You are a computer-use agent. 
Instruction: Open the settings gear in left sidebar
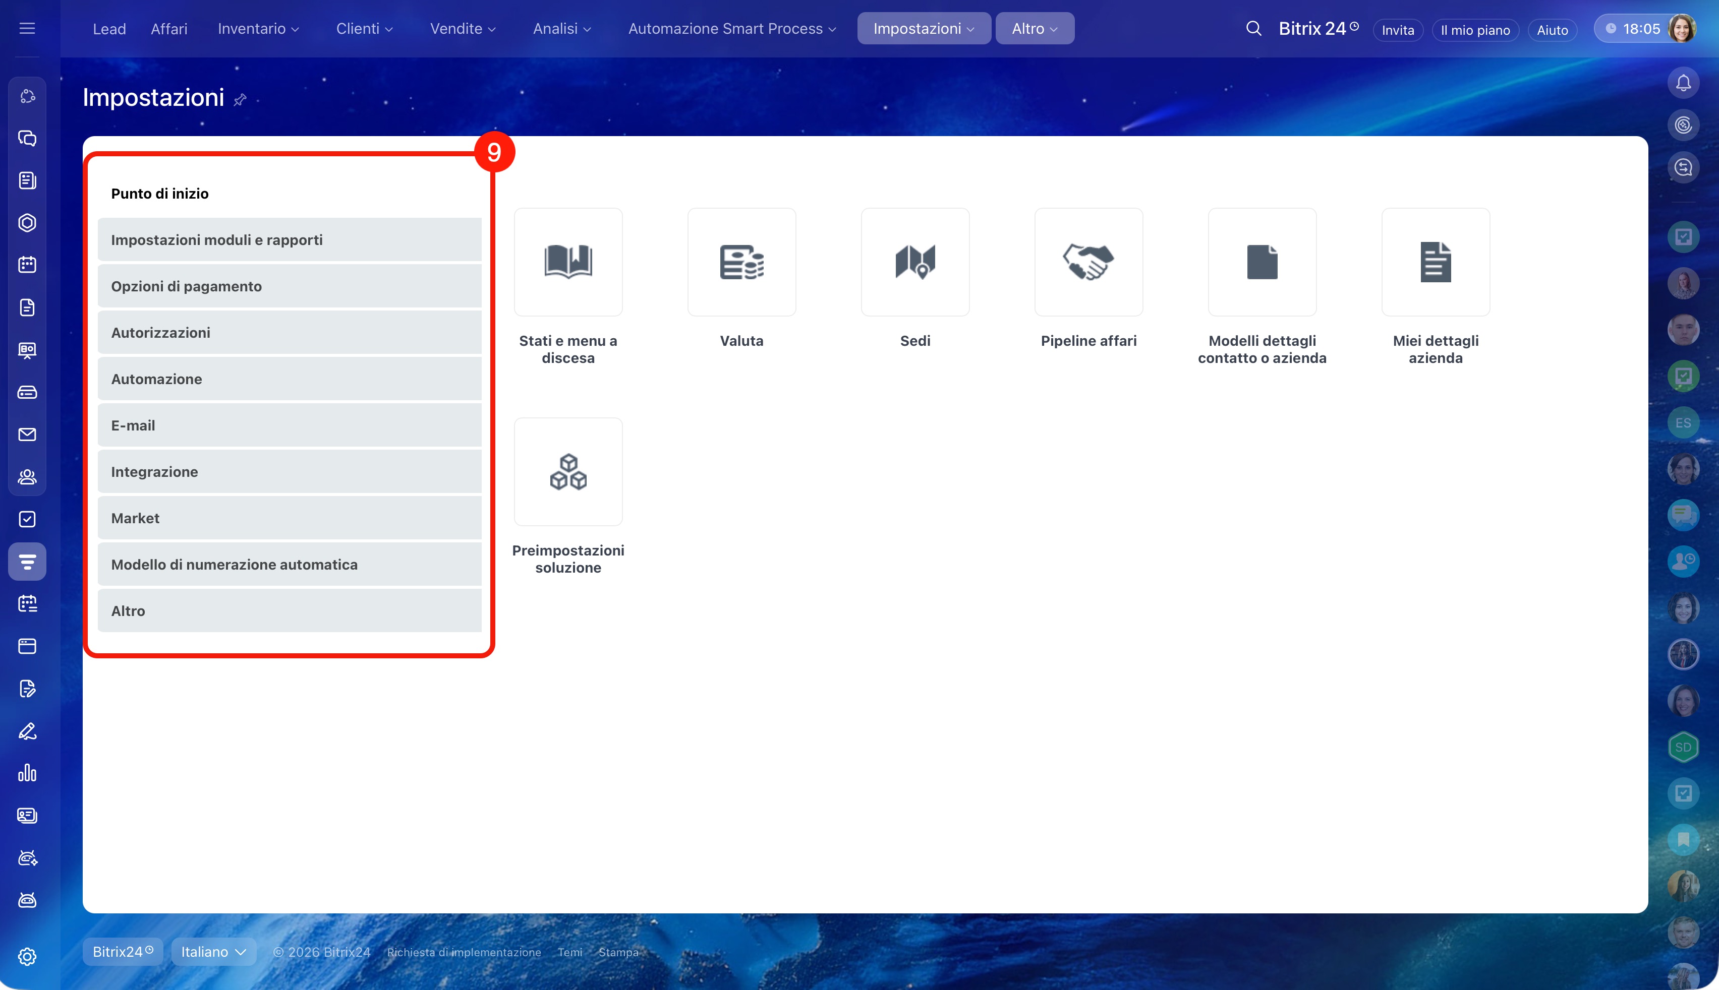[27, 957]
